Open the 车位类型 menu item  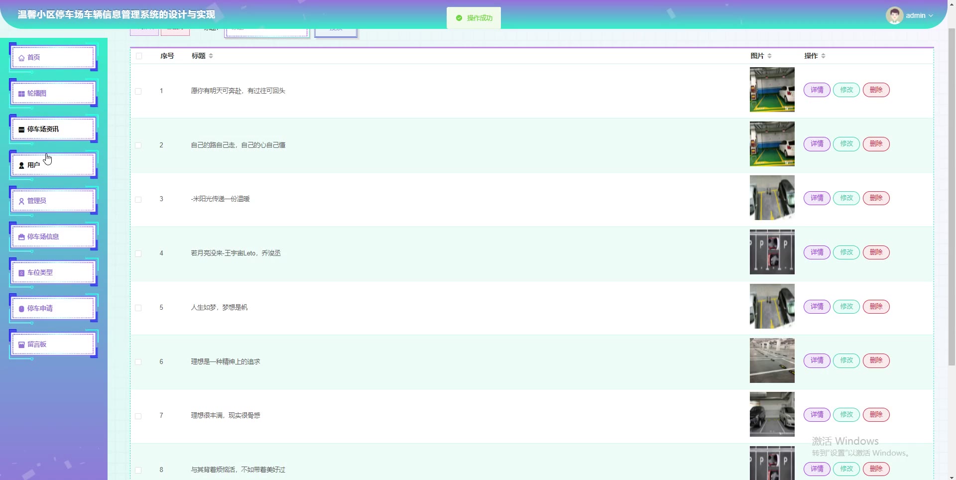[53, 272]
